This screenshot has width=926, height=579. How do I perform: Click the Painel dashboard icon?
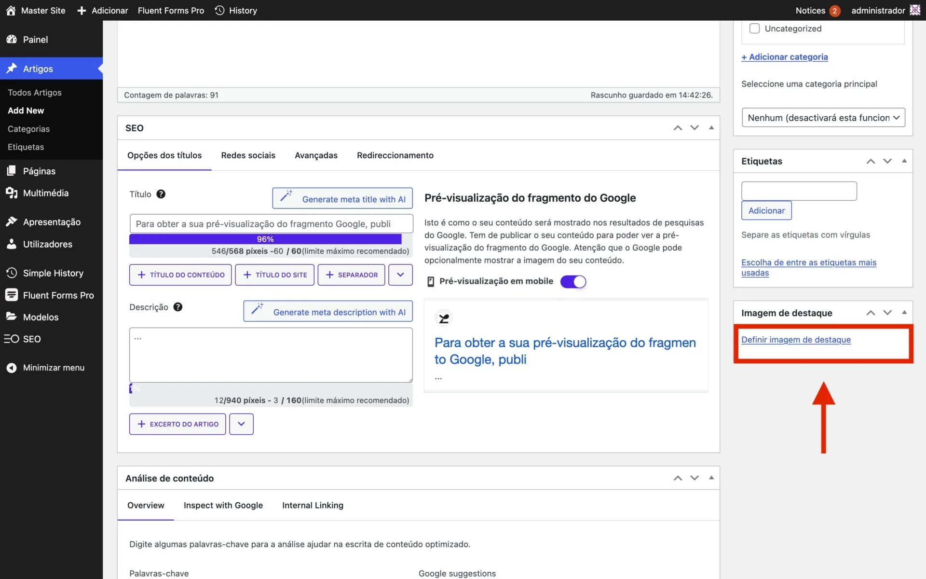[12, 40]
